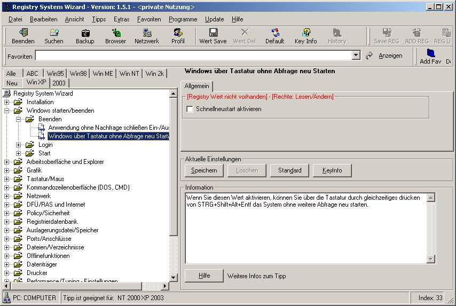Open the Datei menu
Image resolution: width=456 pixels, height=306 pixels.
pyautogui.click(x=15, y=19)
